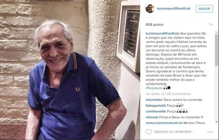Screen dimensions: 219x140
Task: Click the heart like icon
Action: 149,132
